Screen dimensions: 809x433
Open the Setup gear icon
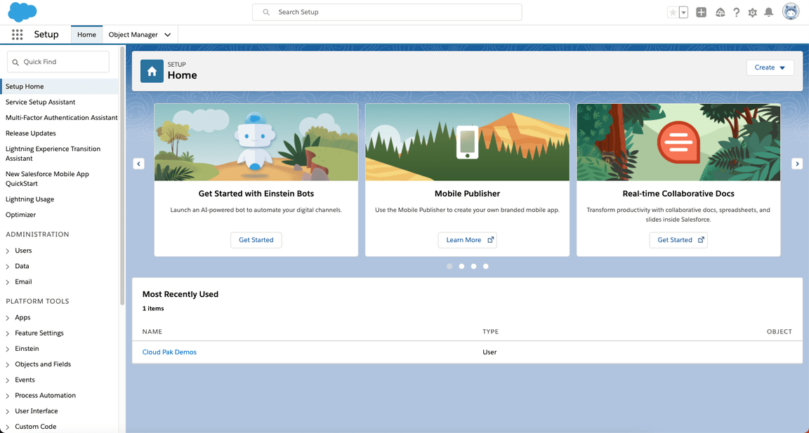click(752, 13)
